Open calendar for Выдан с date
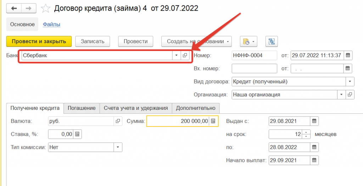Image resolution: width=363 pixels, height=186 pixels. tap(314, 121)
